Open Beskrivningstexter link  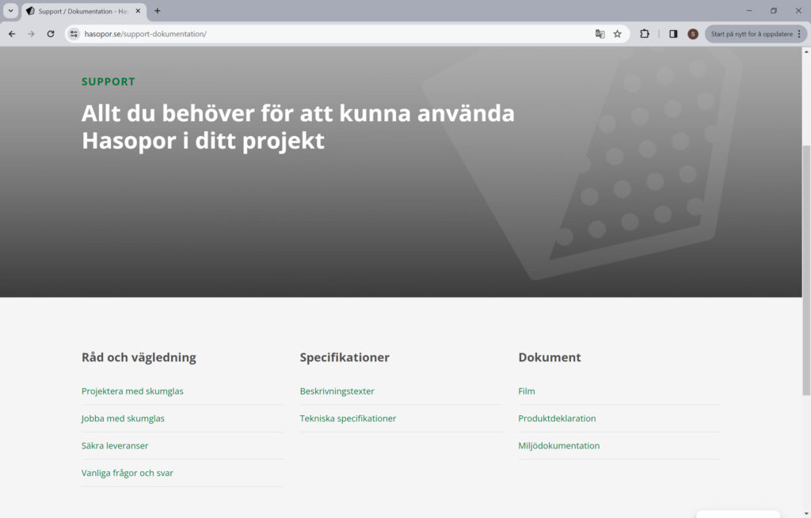pos(337,391)
